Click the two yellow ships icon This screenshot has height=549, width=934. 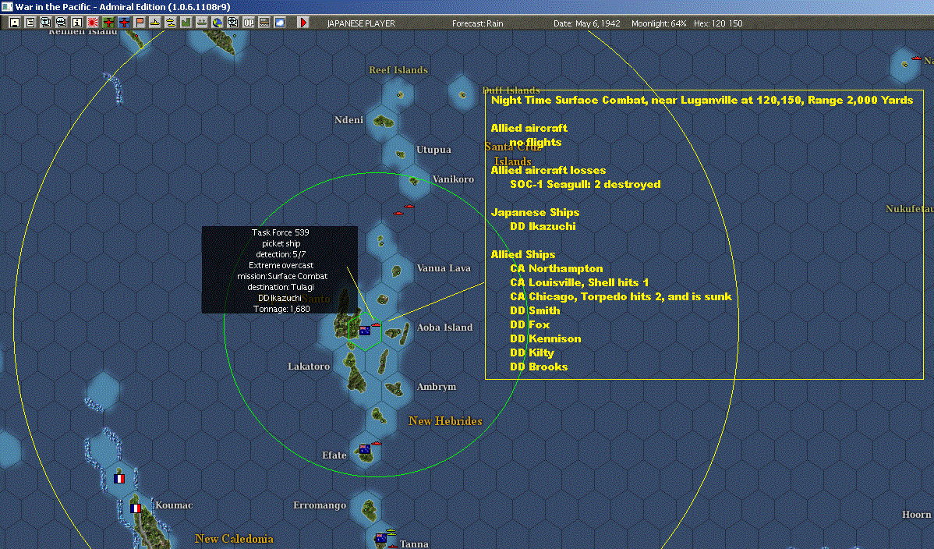(x=171, y=23)
